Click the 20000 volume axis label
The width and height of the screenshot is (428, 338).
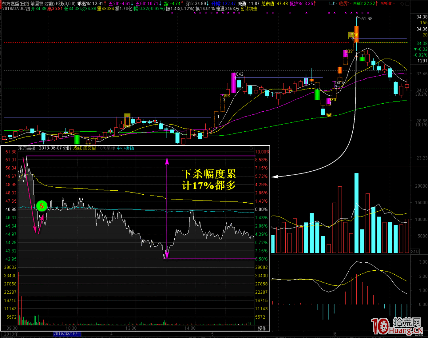(421, 186)
